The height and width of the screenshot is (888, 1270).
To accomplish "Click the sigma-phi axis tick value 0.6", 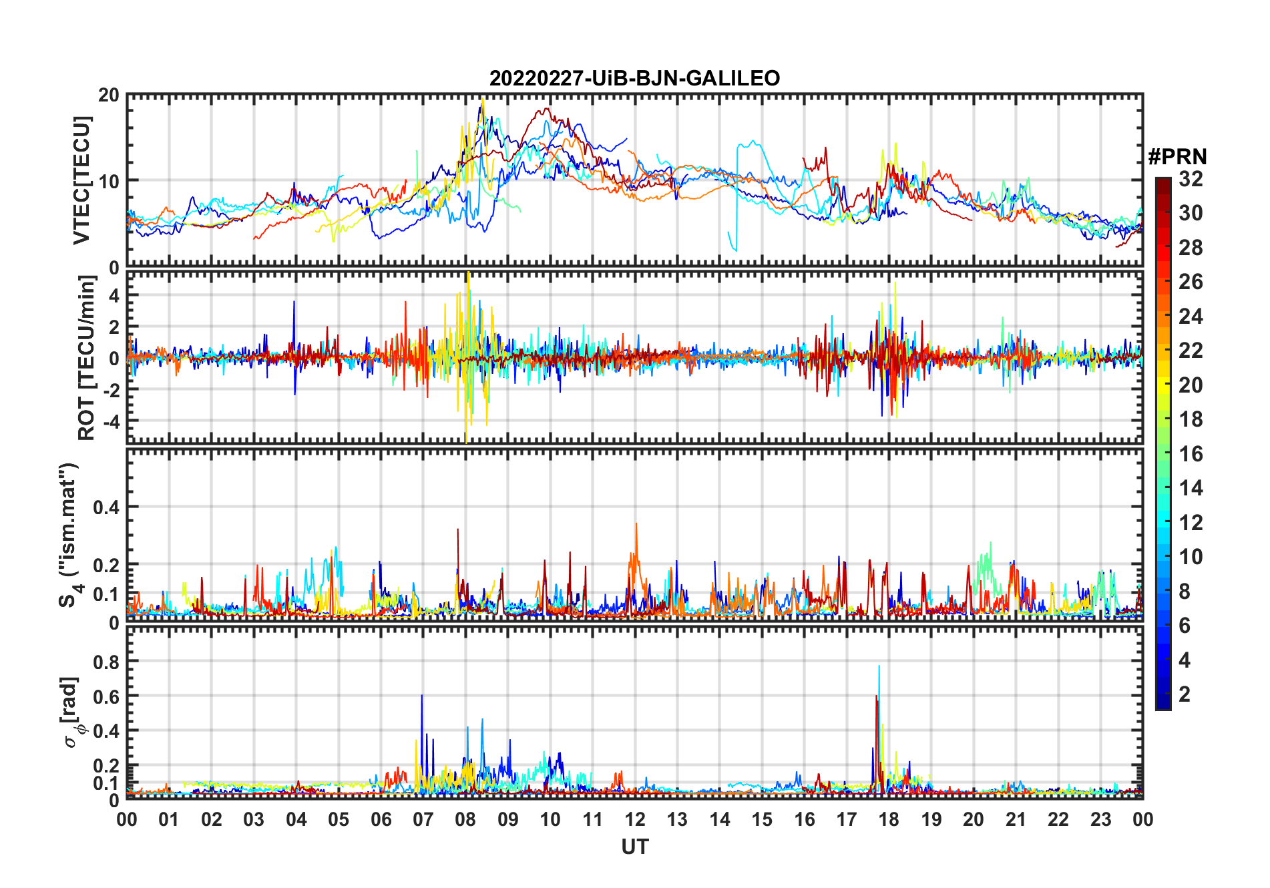I will click(x=106, y=696).
